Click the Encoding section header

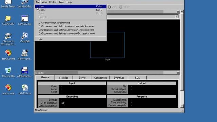pyautogui.click(x=72, y=97)
